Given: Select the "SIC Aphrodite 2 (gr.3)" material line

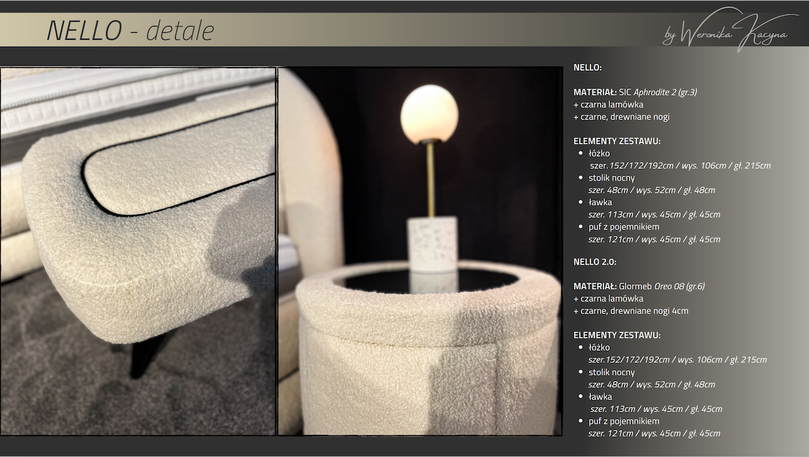Looking at the screenshot, I should tap(635, 92).
